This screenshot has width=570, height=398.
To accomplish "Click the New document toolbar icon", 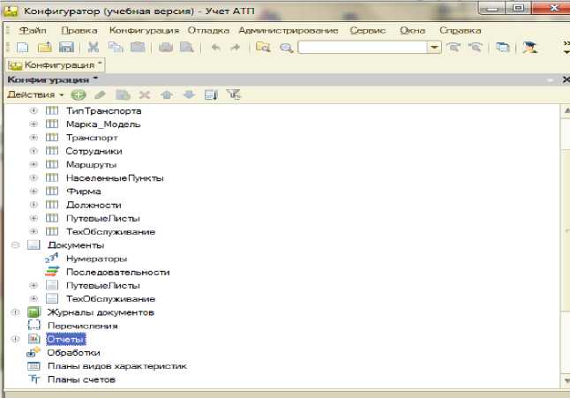I will click(23, 48).
